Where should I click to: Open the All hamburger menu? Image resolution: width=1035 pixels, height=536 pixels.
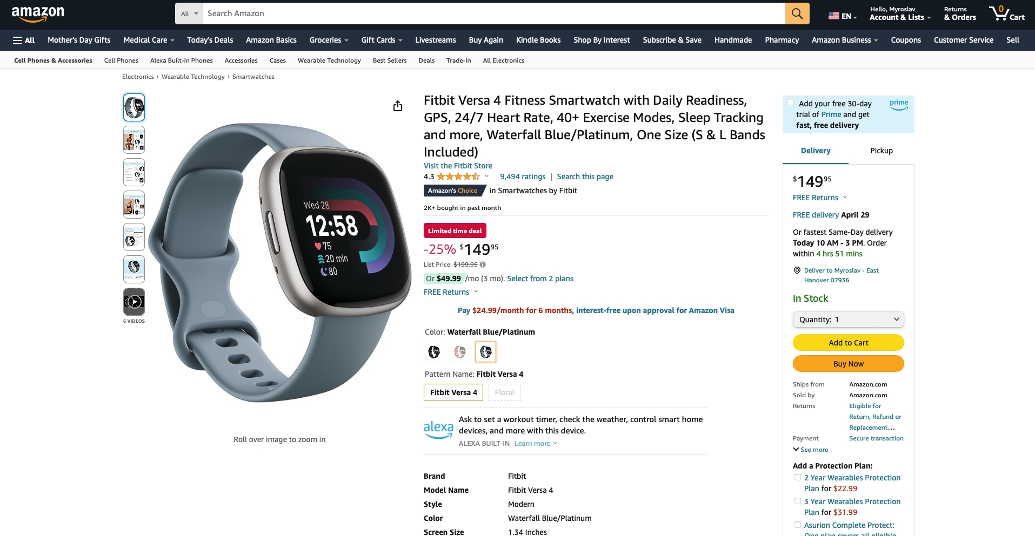pyautogui.click(x=24, y=40)
